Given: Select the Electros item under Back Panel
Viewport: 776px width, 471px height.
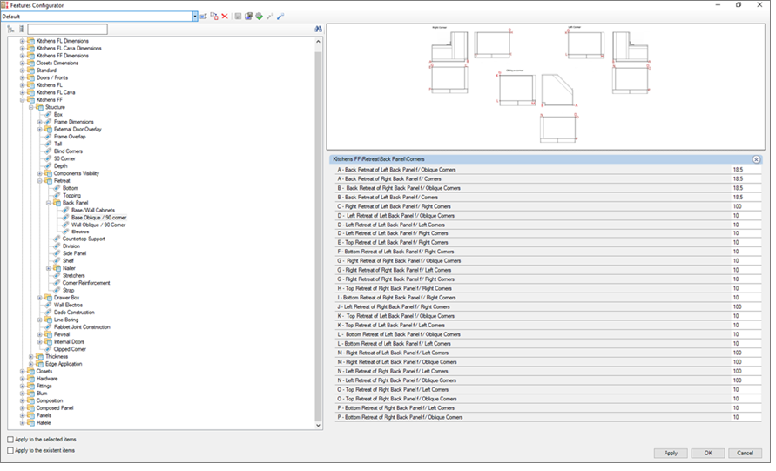Looking at the screenshot, I should (x=80, y=232).
